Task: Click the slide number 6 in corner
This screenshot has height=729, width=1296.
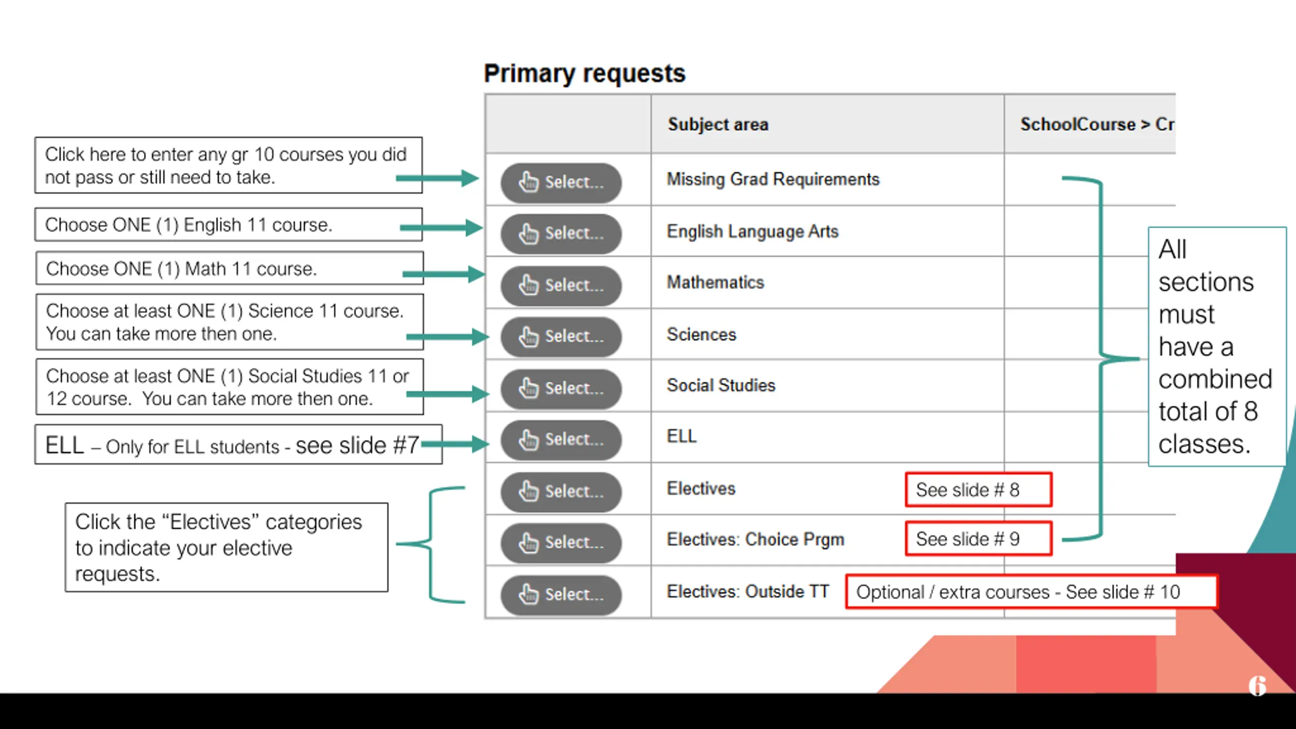Action: (1258, 686)
